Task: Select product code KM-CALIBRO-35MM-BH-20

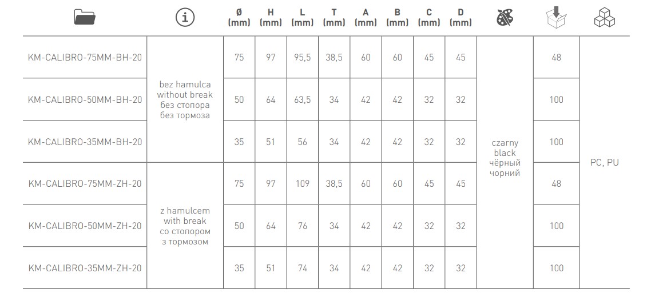Action: coord(85,142)
